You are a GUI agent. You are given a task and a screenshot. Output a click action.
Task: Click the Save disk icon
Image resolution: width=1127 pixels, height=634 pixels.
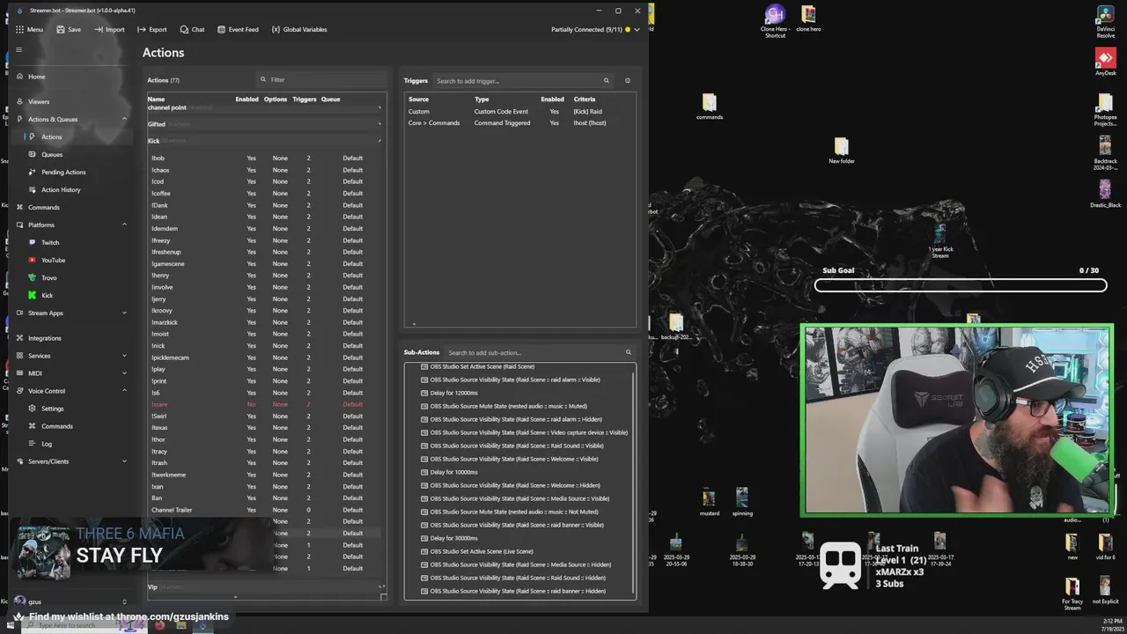point(61,29)
